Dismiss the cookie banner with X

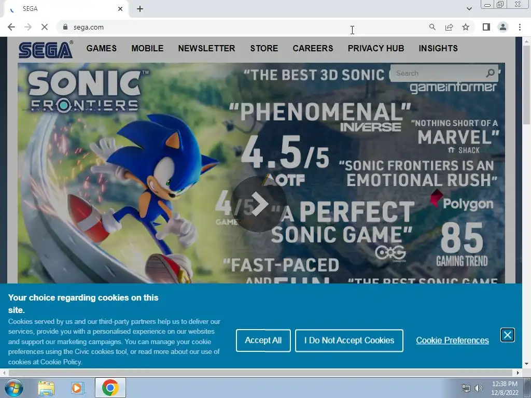pyautogui.click(x=507, y=335)
